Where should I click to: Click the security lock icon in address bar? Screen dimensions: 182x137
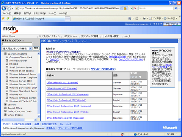[125, 8]
